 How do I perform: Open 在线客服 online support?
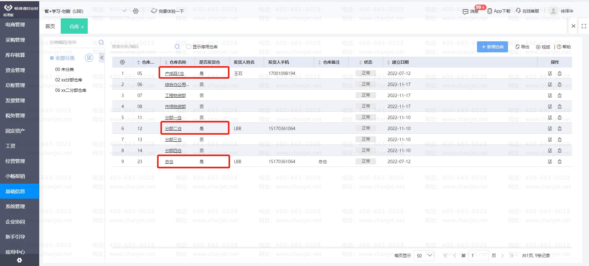527,11
